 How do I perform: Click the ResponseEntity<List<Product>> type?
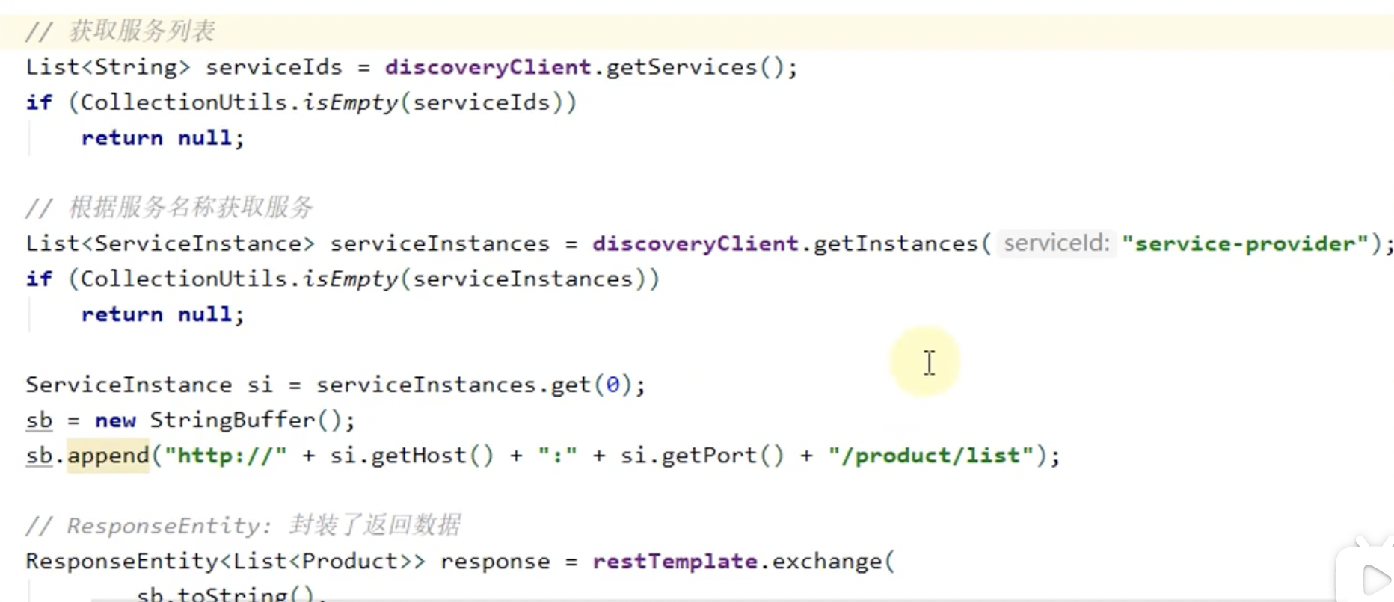tap(225, 562)
